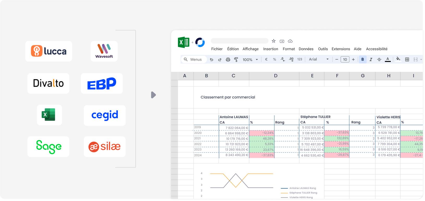This screenshot has width=425, height=201.
Task: Select column H header
Action: coord(388,76)
